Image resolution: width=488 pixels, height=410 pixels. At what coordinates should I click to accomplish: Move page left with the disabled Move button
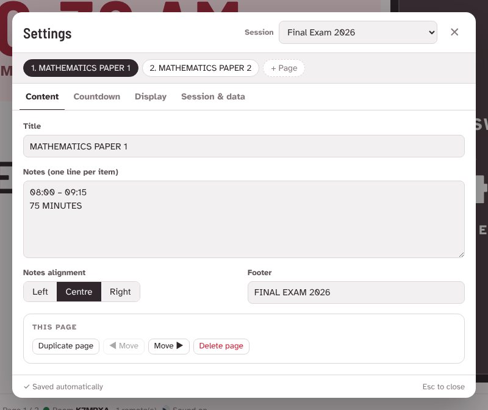[x=124, y=346]
